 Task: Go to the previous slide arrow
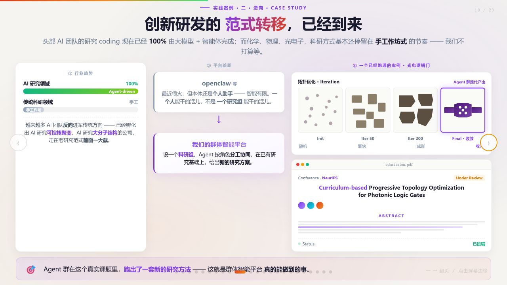pyautogui.click(x=18, y=143)
